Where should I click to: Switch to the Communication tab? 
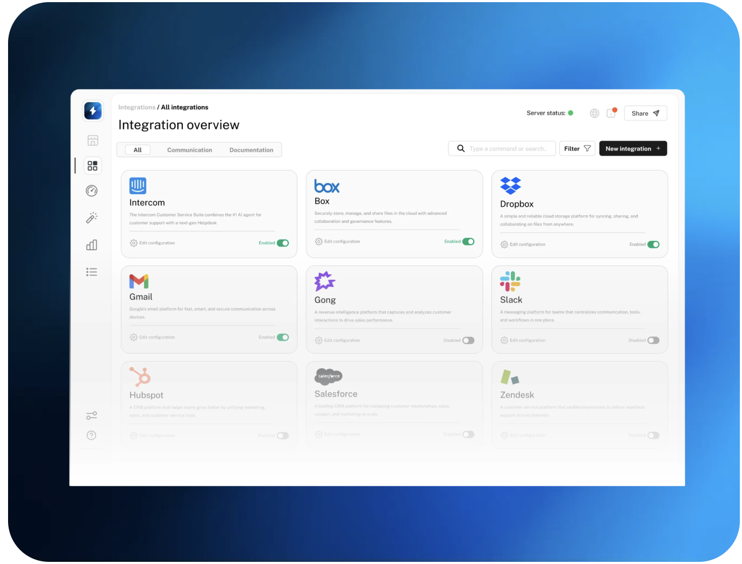[189, 150]
